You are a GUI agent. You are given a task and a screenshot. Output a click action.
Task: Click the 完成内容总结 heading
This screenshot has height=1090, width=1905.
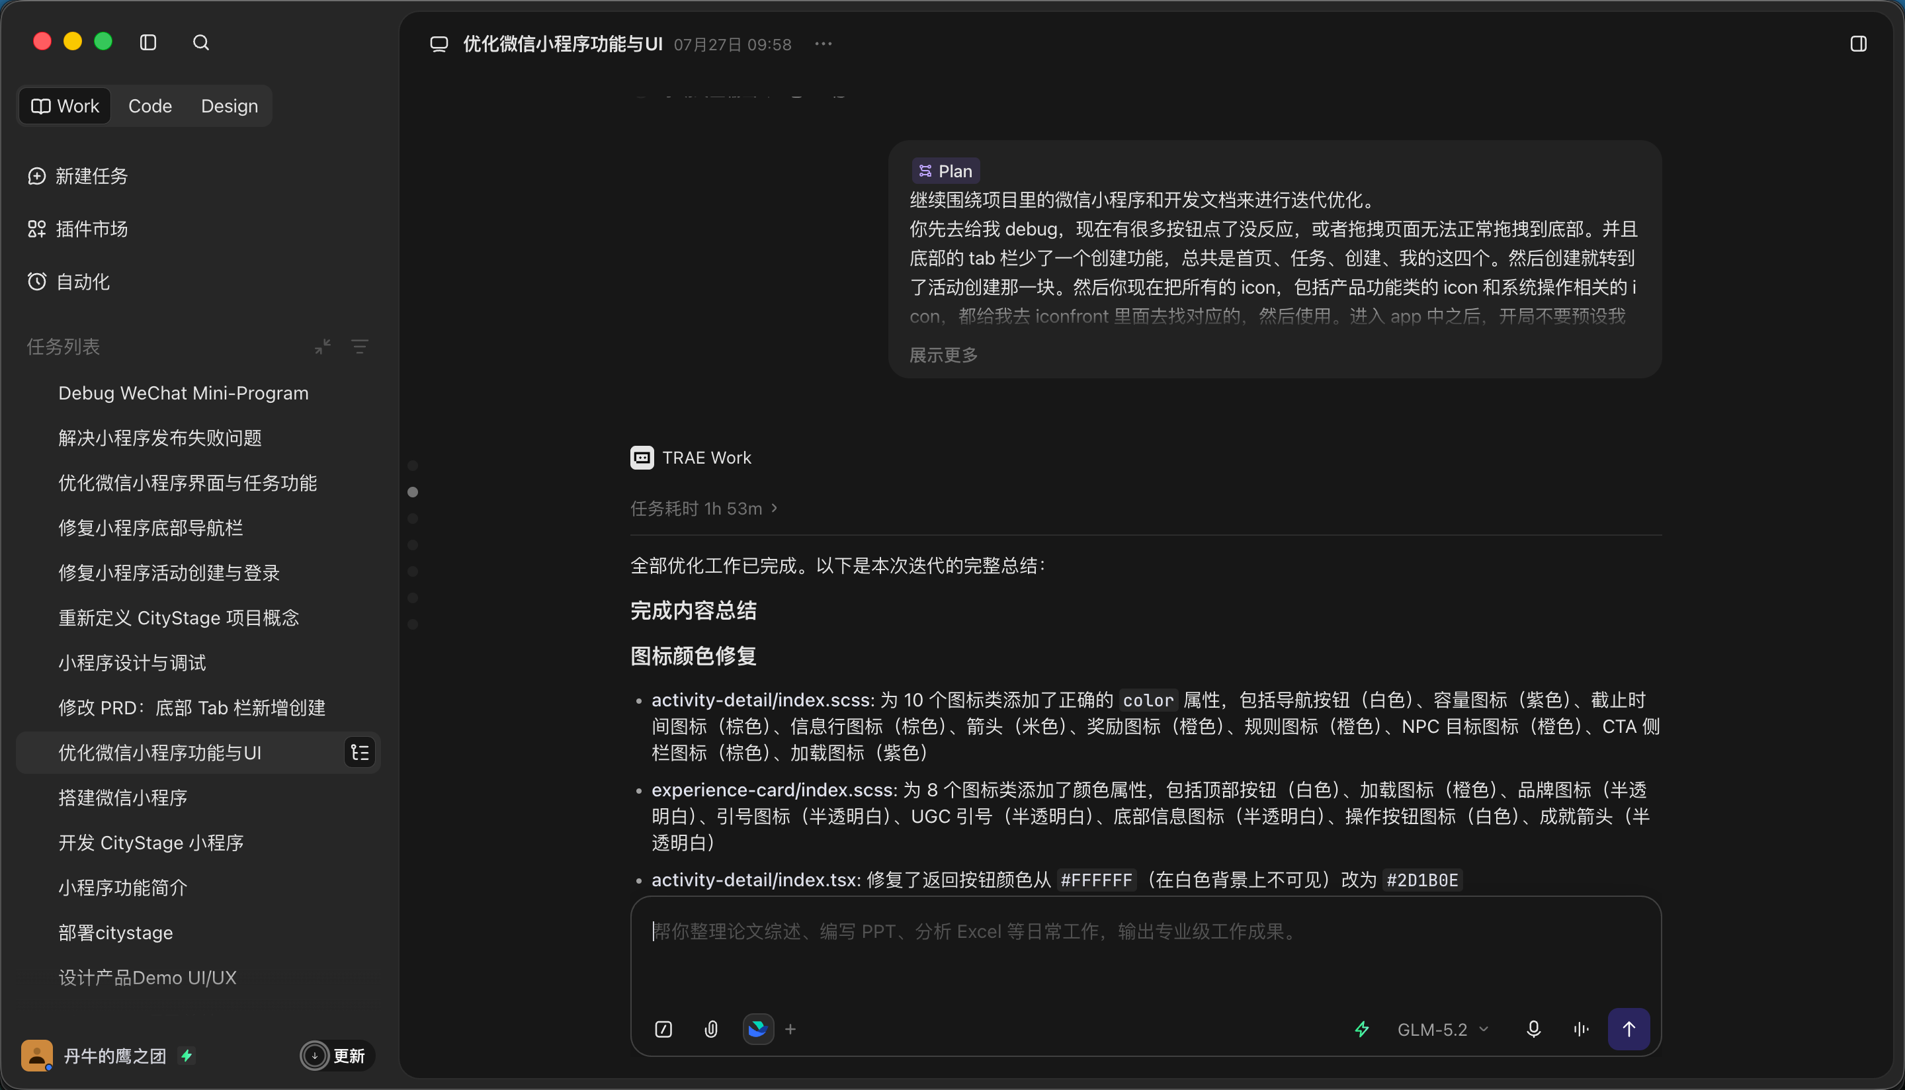coord(693,610)
